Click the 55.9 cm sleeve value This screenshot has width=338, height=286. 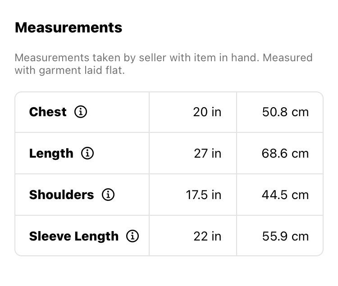tap(285, 236)
